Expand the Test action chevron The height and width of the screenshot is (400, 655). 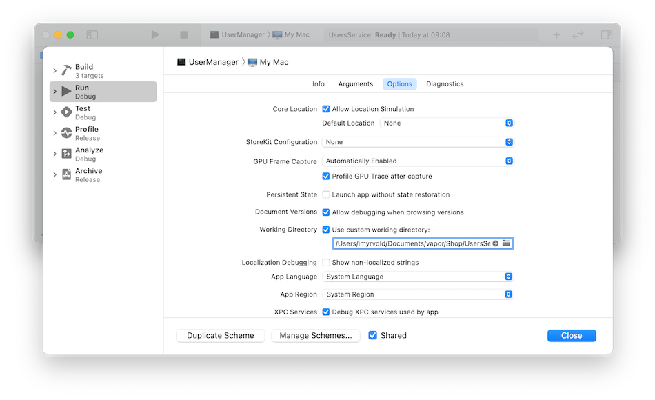tap(54, 112)
